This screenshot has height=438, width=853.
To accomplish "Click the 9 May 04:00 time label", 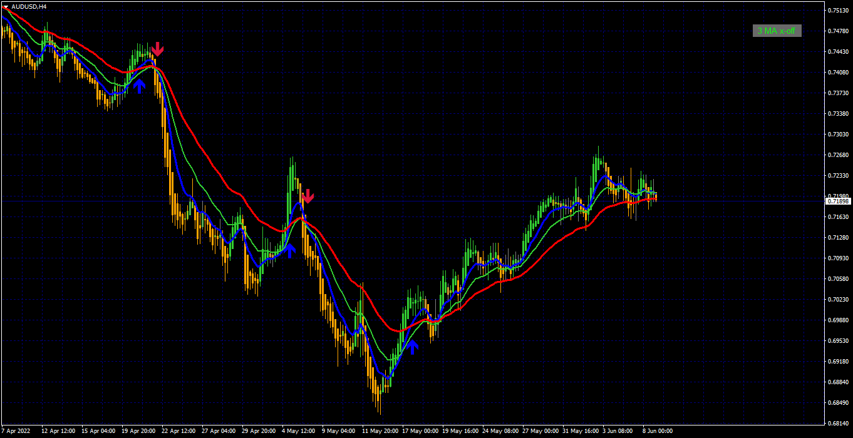I will pyautogui.click(x=338, y=431).
